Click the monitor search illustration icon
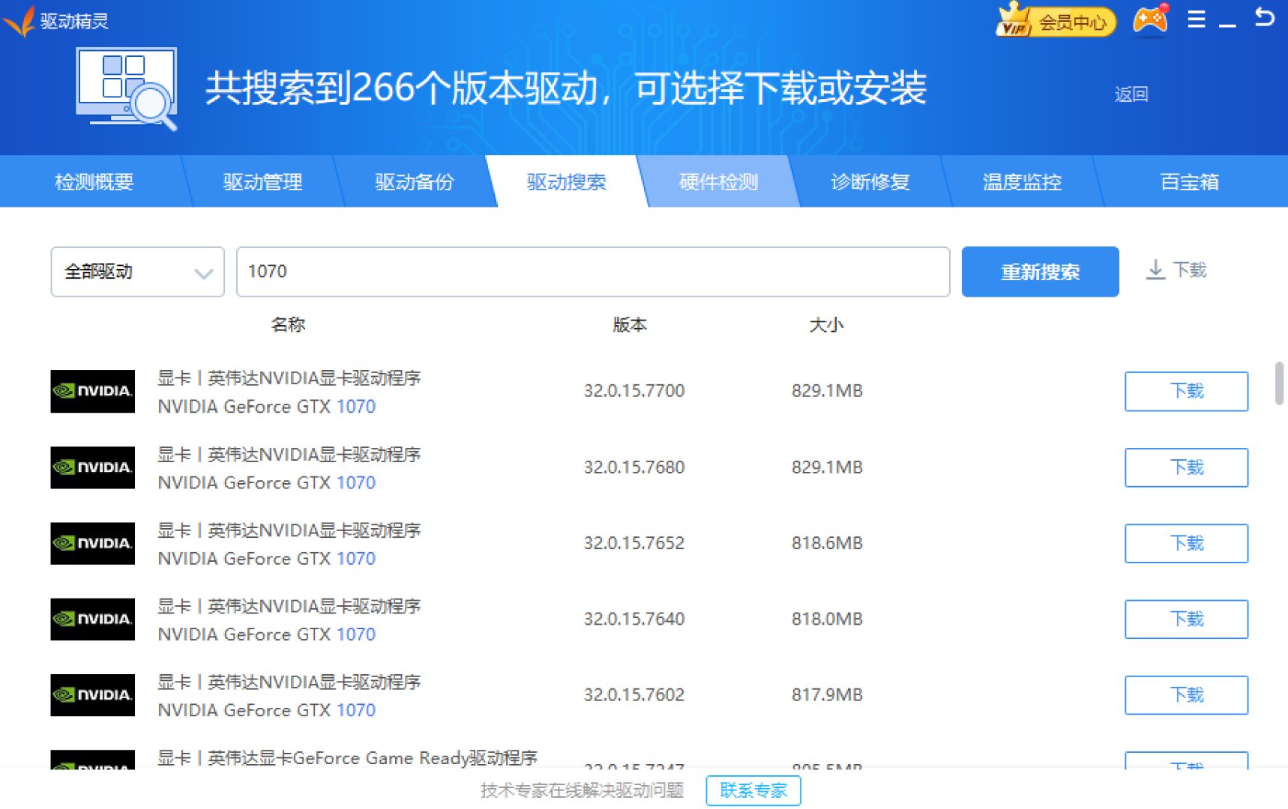1288x809 pixels. coord(127,88)
